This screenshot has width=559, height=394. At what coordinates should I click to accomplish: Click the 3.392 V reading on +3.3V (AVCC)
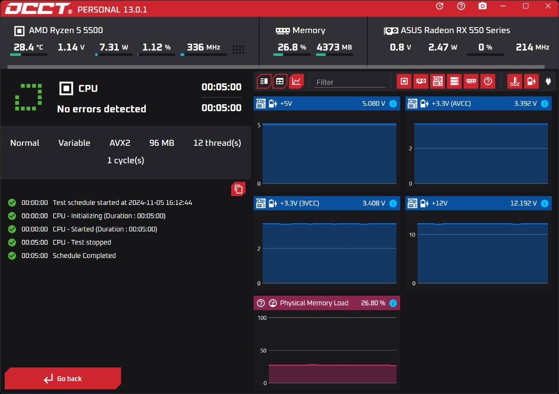click(x=525, y=103)
